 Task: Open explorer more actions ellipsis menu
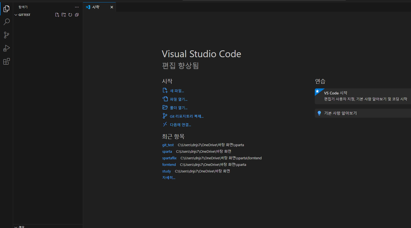[77, 7]
